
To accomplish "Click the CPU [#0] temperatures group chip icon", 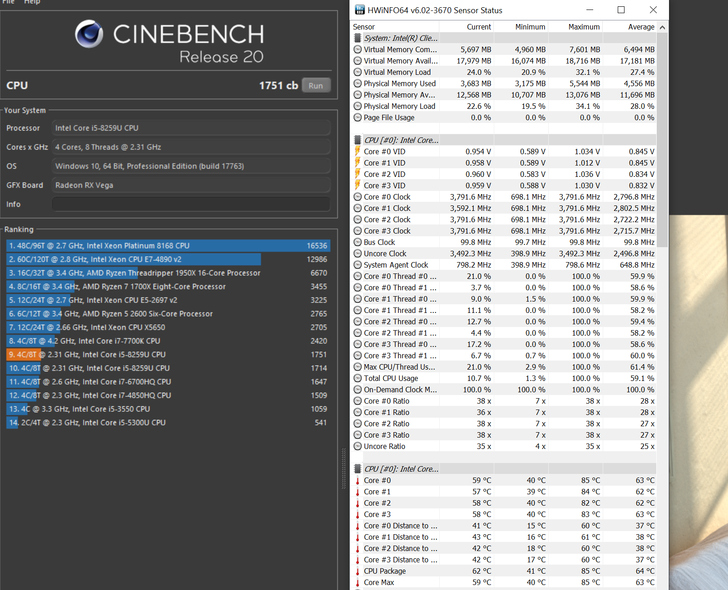I will click(358, 469).
